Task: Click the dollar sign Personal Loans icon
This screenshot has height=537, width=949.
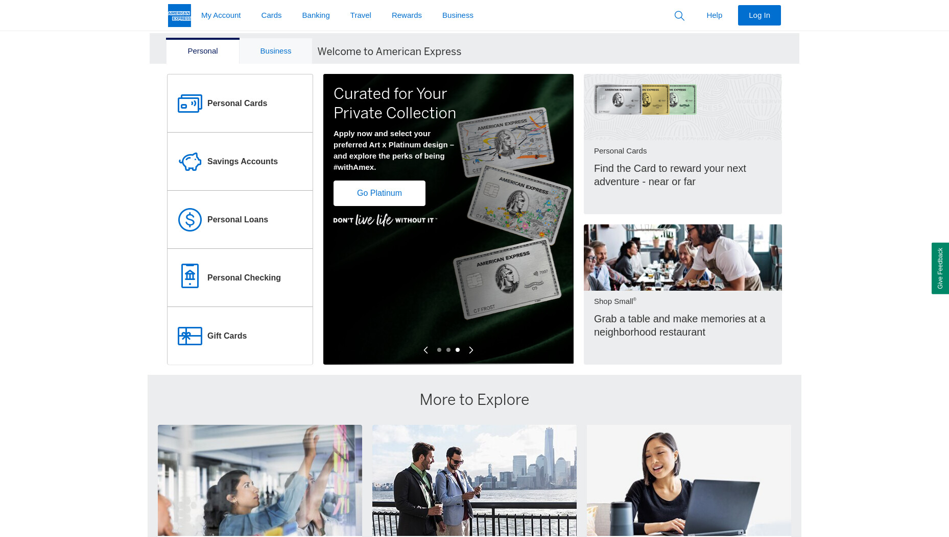Action: tap(190, 220)
